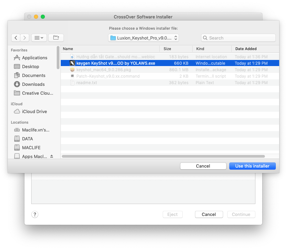The width and height of the screenshot is (287, 250).
Task: Go to Desktop in the sidebar
Action: click(x=30, y=66)
